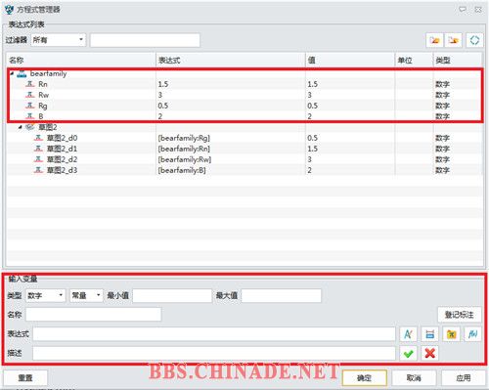Collapse the 草图2 tree node
The height and width of the screenshot is (390, 489).
click(x=21, y=127)
